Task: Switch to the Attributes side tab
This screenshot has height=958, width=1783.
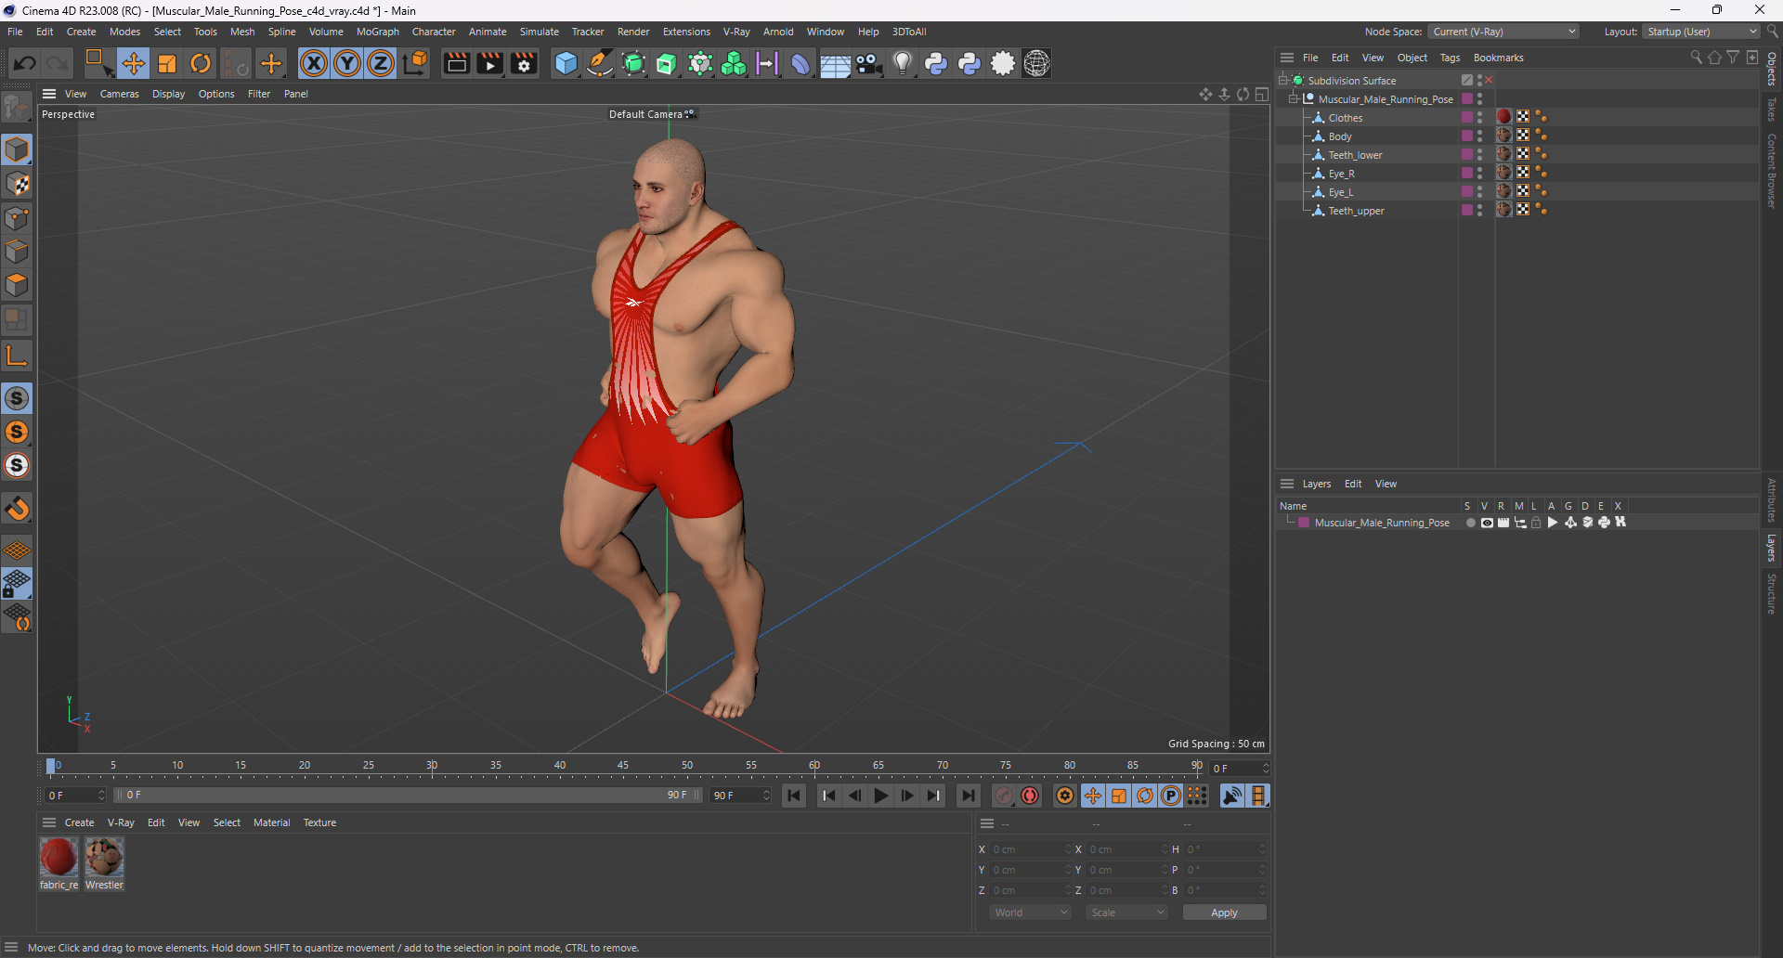Action: coord(1772,500)
